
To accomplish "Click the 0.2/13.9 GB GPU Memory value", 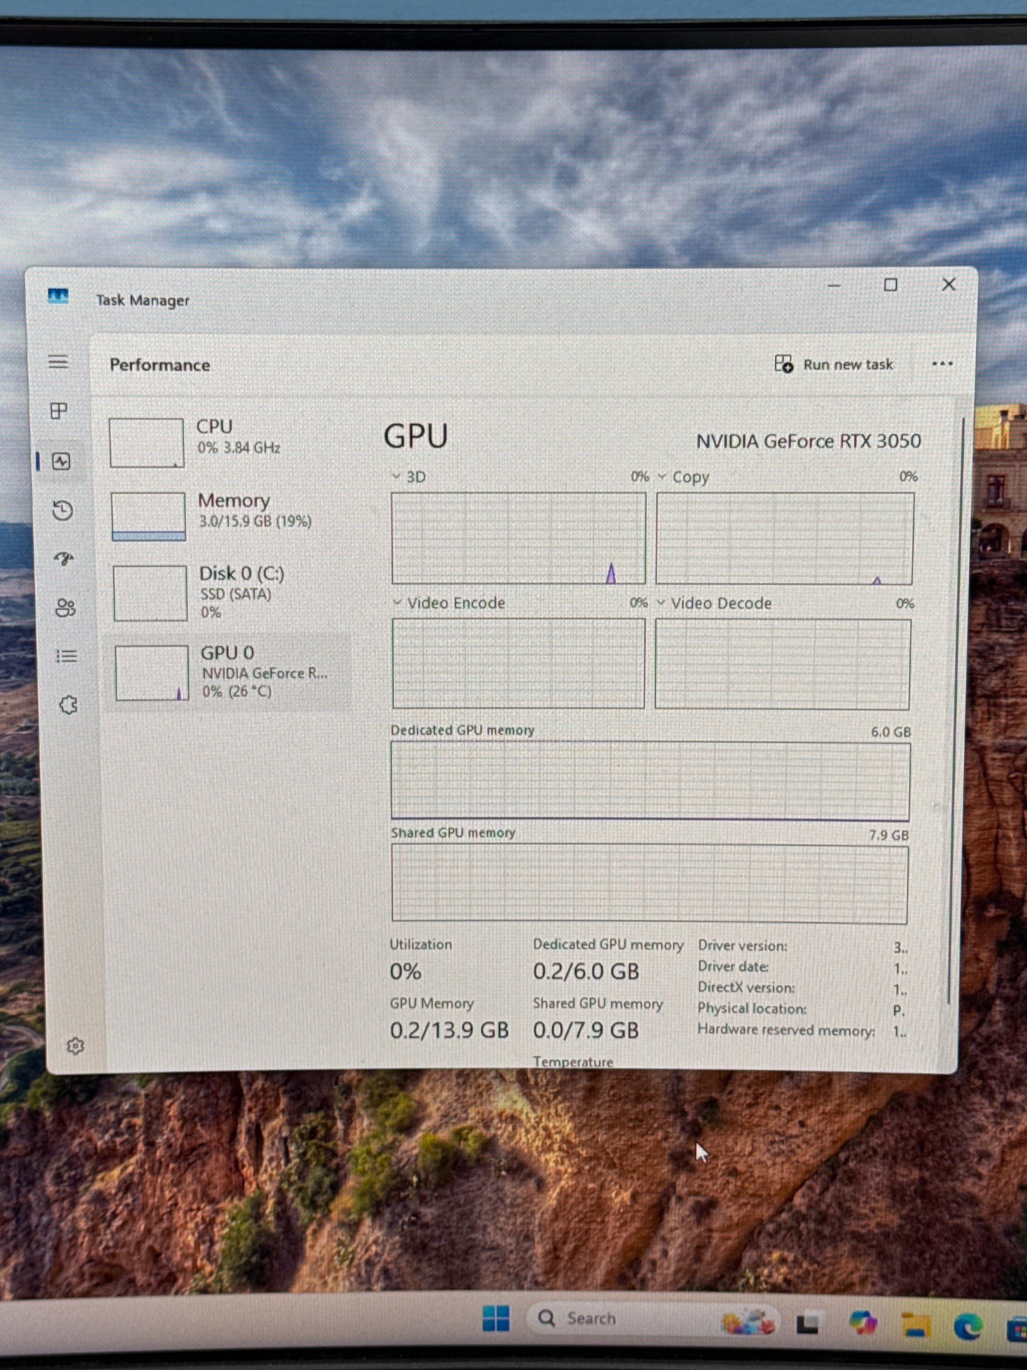I will click(x=449, y=1030).
